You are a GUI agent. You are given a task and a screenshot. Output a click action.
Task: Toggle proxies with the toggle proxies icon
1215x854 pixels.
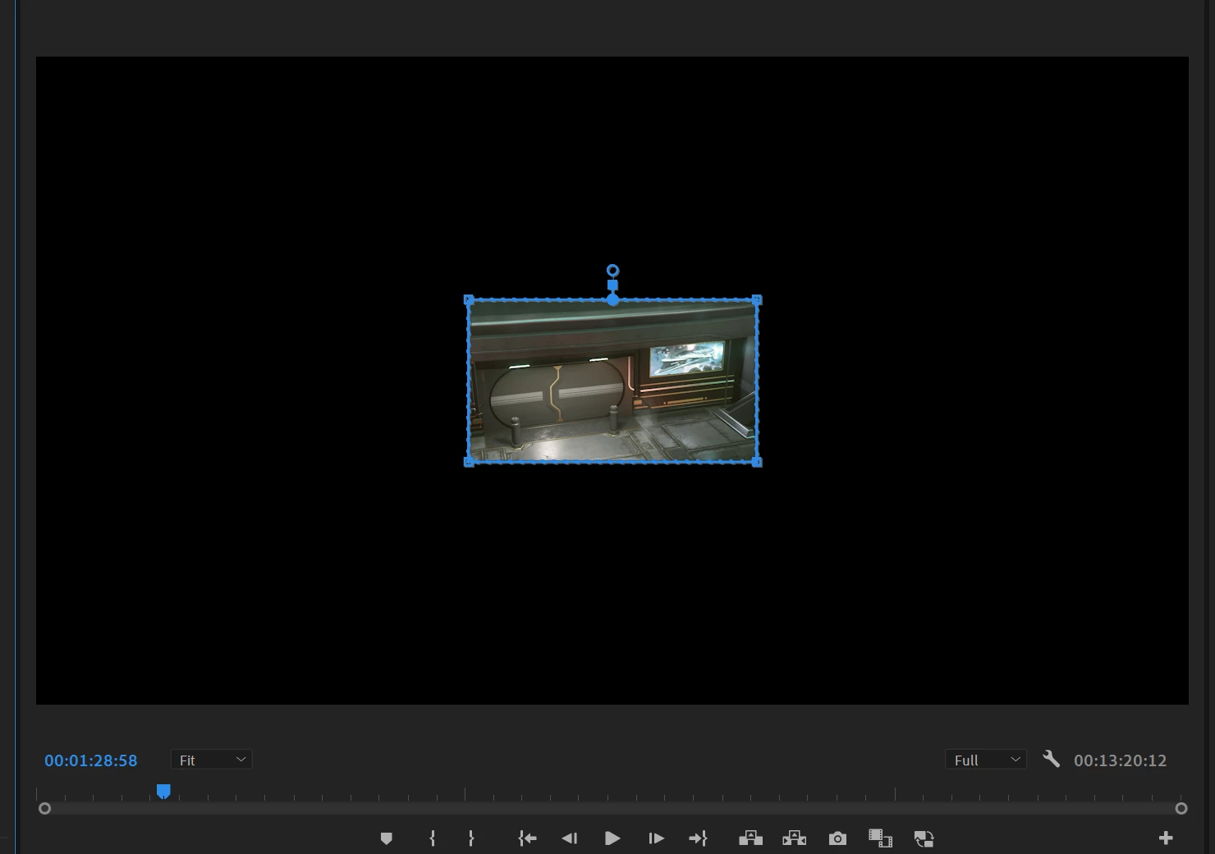pos(924,838)
